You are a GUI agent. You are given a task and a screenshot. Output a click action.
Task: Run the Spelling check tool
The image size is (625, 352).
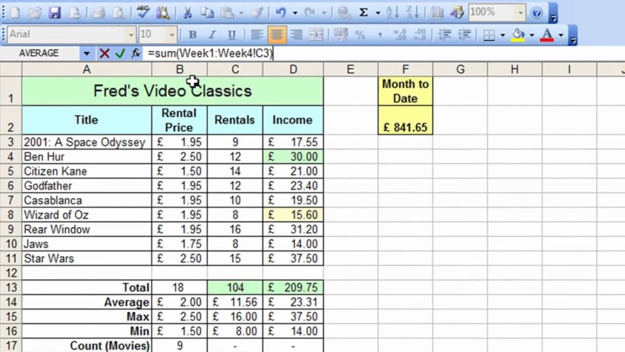coord(143,12)
